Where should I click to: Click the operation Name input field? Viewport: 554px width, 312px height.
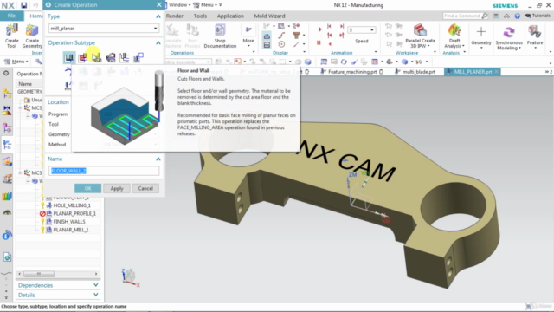104,171
